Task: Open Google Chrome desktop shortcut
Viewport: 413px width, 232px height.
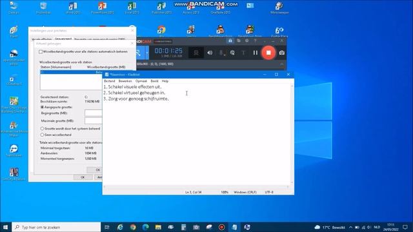Action: click(161, 31)
